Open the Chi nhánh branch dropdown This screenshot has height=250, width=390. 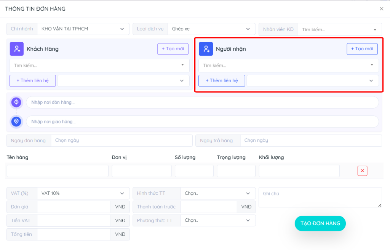pyautogui.click(x=83, y=29)
